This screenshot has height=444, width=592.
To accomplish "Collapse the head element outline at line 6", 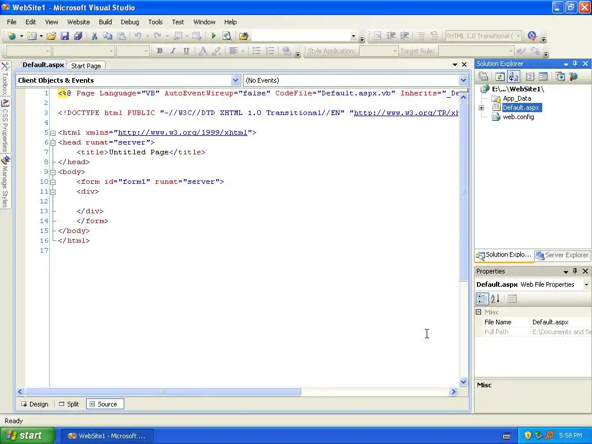I will [53, 143].
